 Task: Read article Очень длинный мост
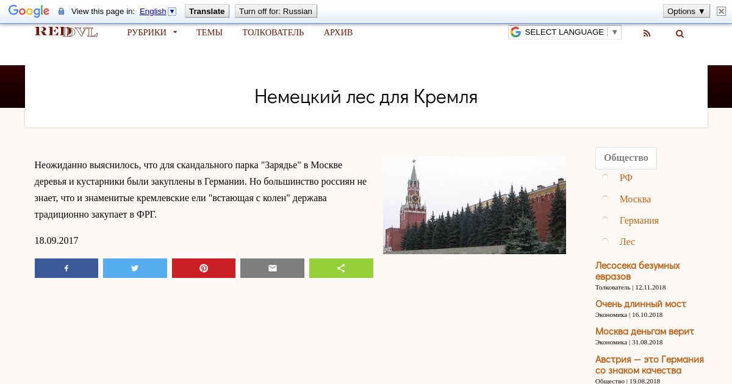[640, 304]
